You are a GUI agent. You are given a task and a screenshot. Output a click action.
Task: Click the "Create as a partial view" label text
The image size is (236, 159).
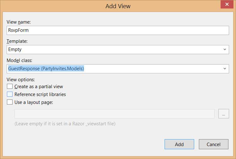tap(39, 87)
